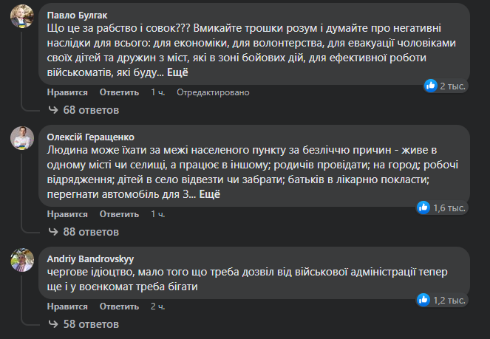Reply to Andriy Bandrovskyy's comment via Ответить

pyautogui.click(x=119, y=306)
